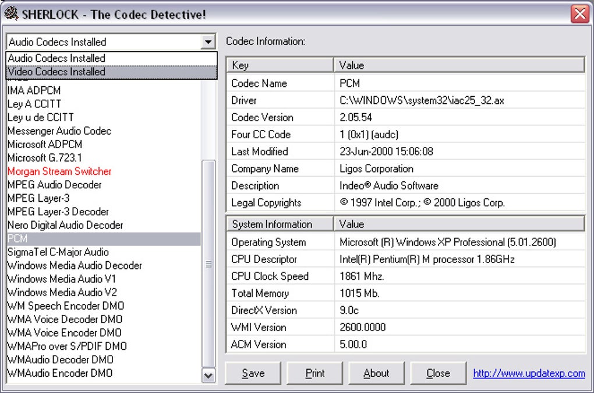Click the 1861 Mhz clock speed value

(362, 276)
